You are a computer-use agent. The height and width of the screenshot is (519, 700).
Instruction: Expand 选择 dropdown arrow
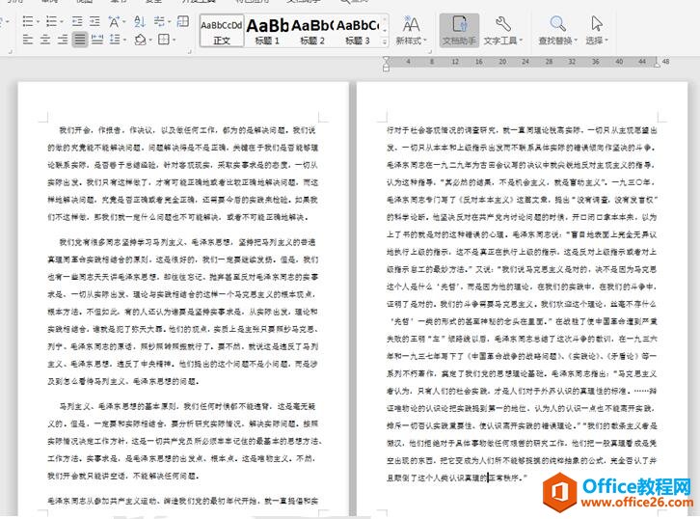(606, 41)
